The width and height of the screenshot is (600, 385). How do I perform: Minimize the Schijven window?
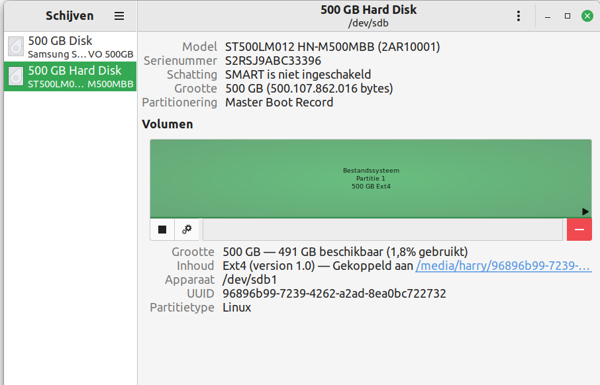[x=548, y=16]
